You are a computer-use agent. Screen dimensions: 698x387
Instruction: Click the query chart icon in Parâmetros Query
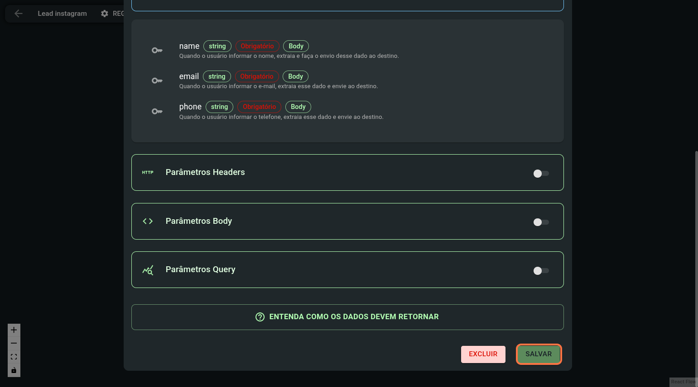click(x=148, y=270)
